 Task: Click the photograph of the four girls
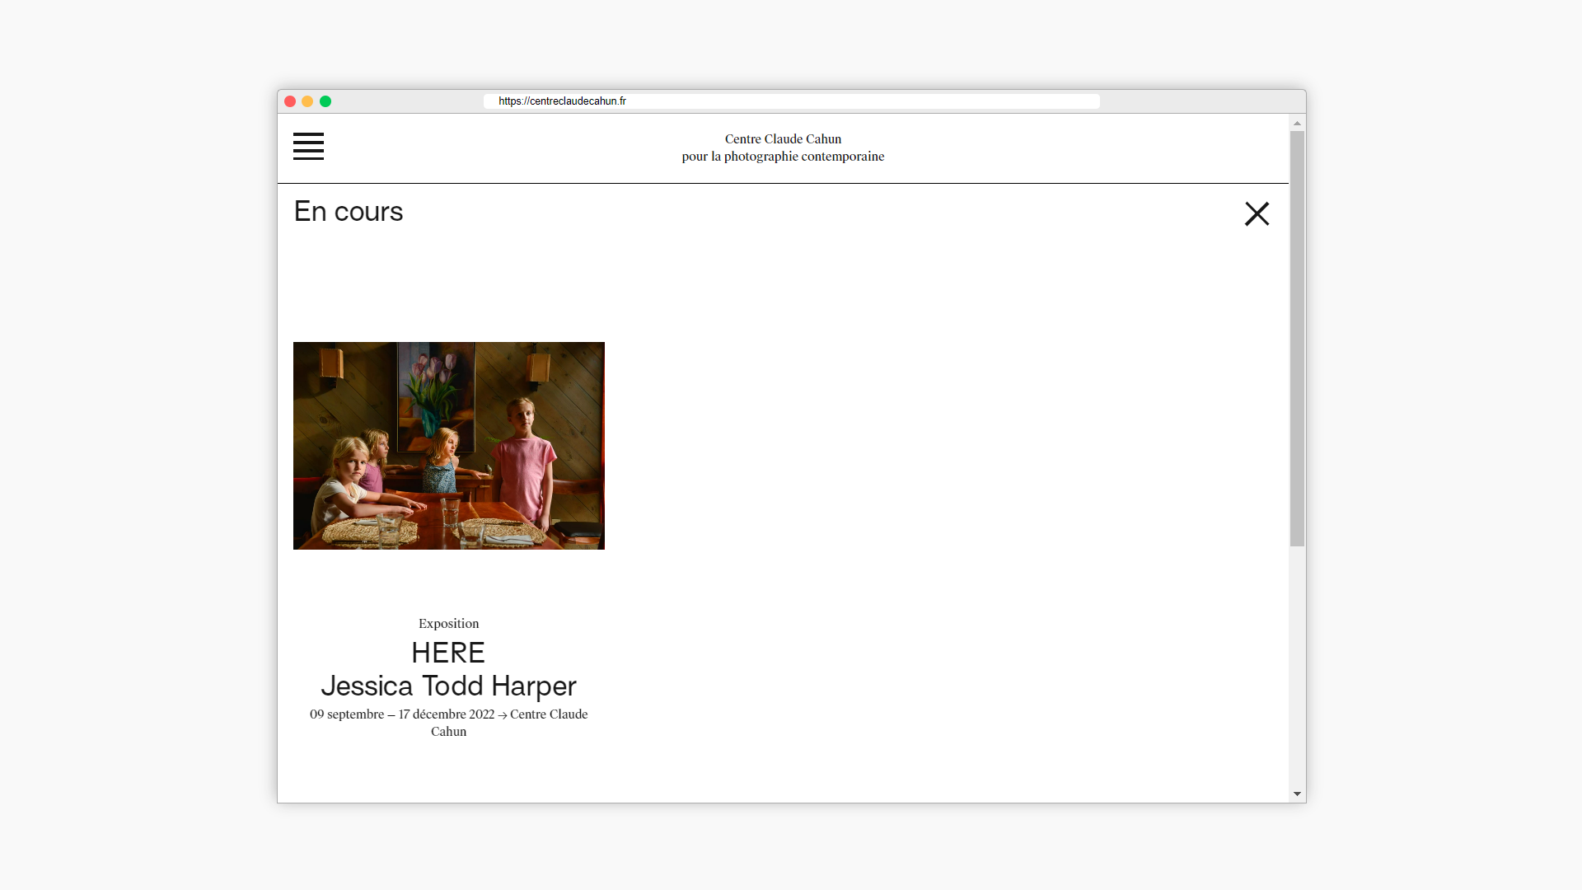coord(448,446)
